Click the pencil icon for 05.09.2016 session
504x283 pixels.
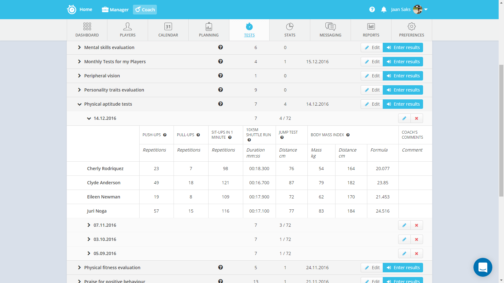[x=404, y=253]
